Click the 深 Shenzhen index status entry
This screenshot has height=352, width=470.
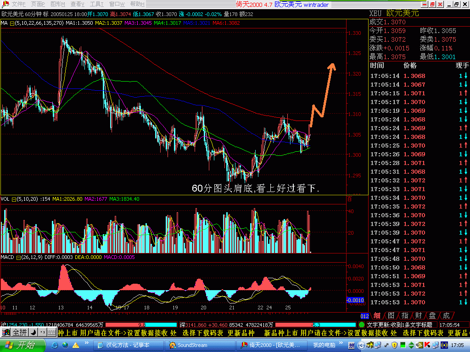pyautogui.click(x=227, y=325)
